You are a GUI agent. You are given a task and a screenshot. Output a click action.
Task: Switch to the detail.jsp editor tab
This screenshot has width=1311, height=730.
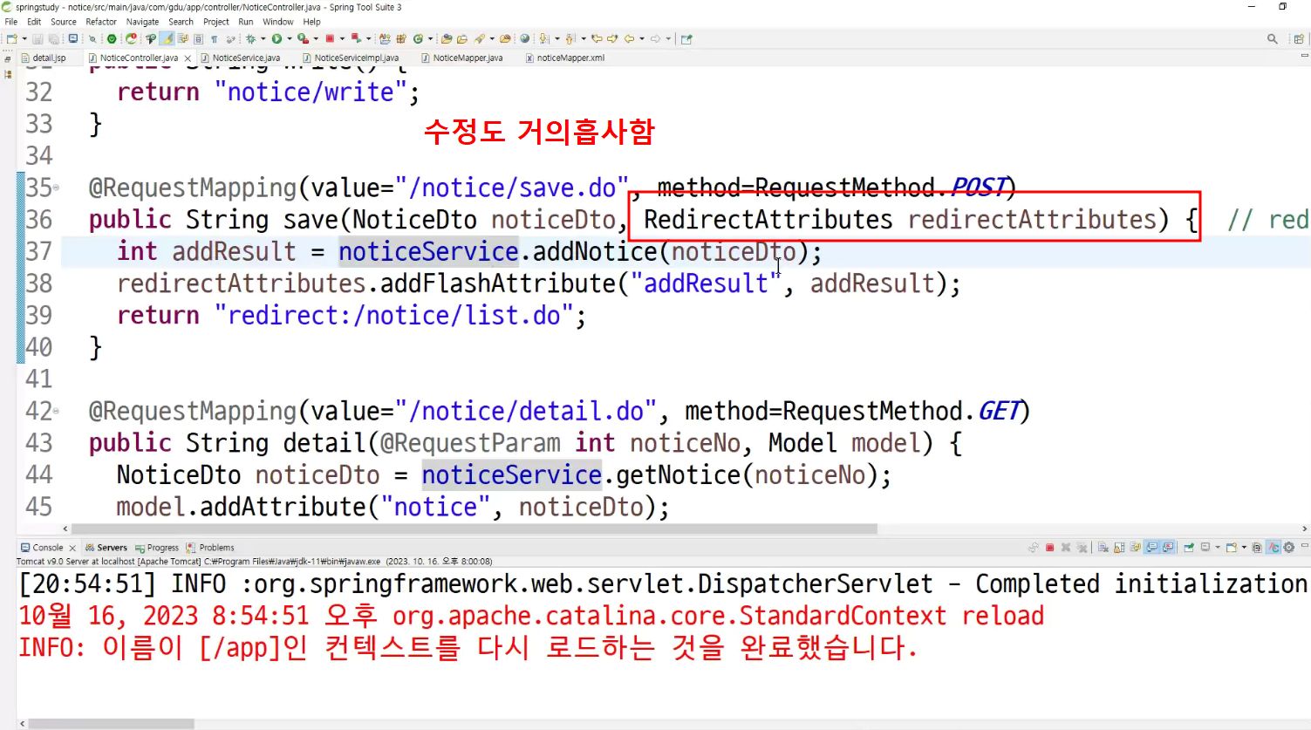44,58
